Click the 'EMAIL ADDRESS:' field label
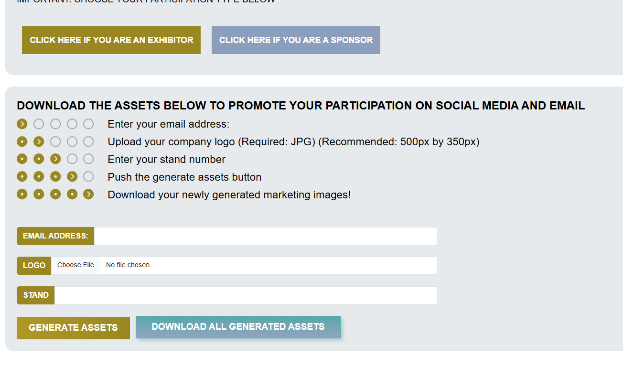Image resolution: width=623 pixels, height=368 pixels. [x=55, y=236]
